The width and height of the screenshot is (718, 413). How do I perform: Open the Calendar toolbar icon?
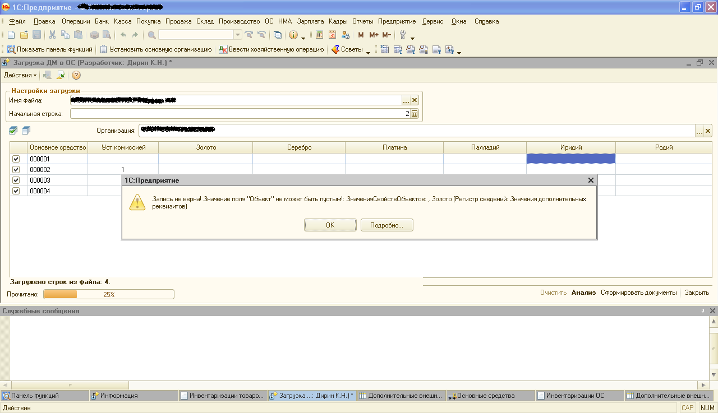332,35
